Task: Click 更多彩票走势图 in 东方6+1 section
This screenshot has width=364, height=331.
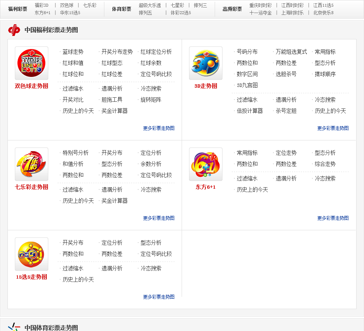Action: [x=333, y=218]
